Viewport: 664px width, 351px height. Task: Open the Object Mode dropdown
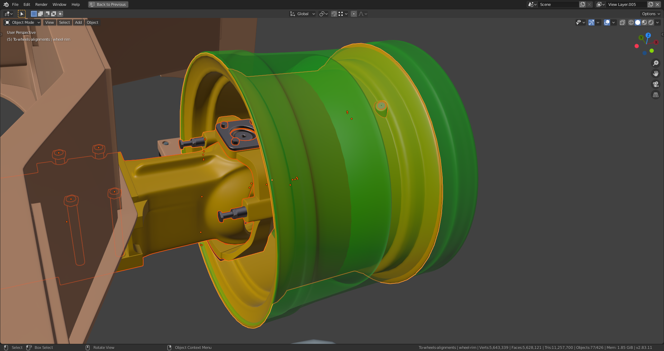(x=22, y=22)
